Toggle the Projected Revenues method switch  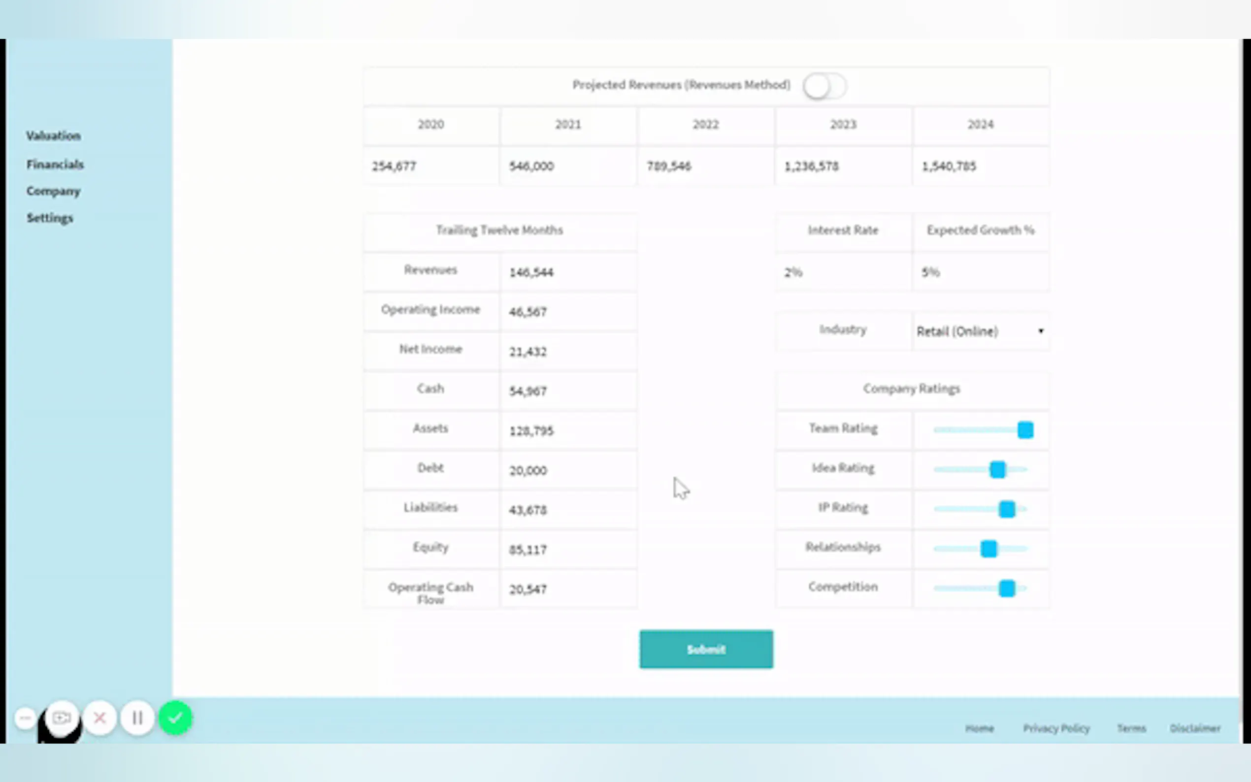tap(824, 86)
